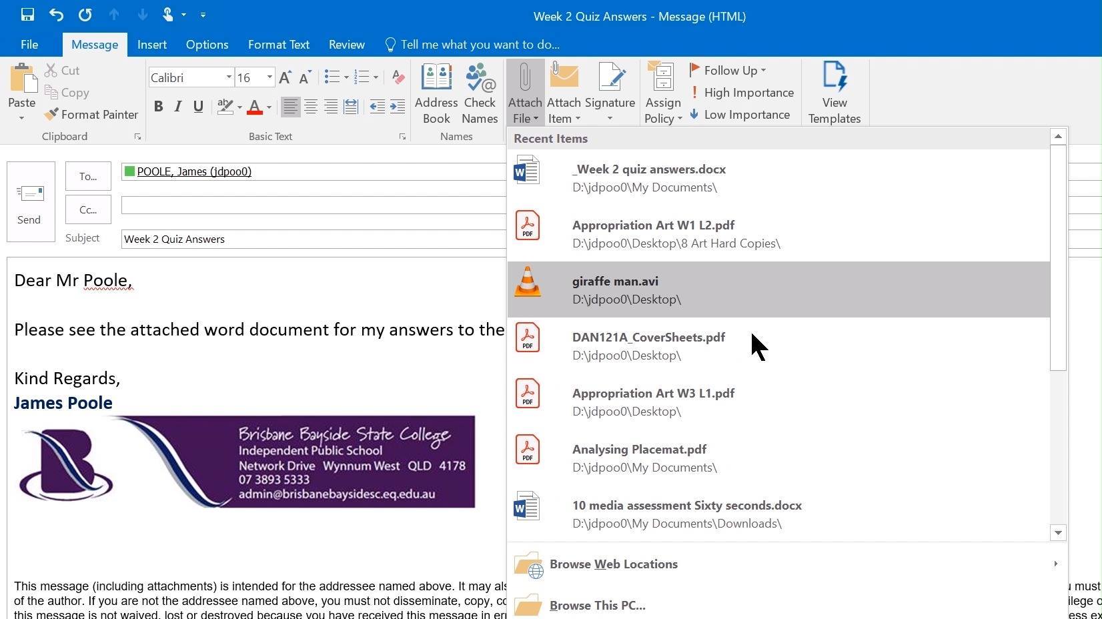Switch to the Message tab
The width and height of the screenshot is (1102, 619).
(x=95, y=45)
